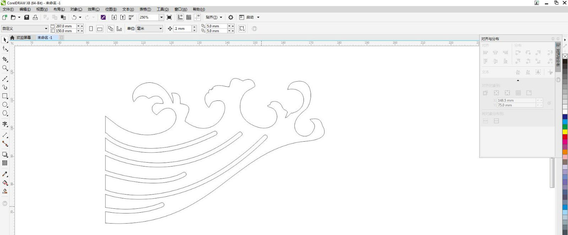
Task: Expand the 毫米 units dropdown
Action: click(x=160, y=29)
